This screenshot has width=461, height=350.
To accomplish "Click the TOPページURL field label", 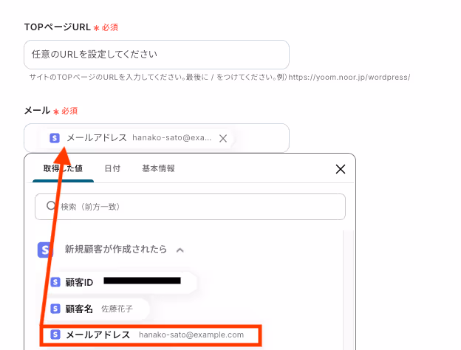I will click(x=58, y=27).
